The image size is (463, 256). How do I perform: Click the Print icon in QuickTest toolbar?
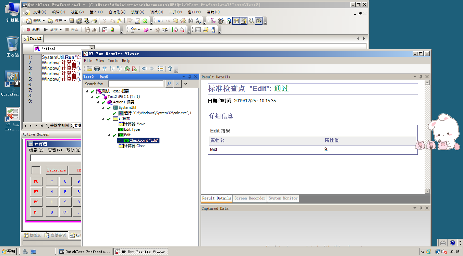coord(94,21)
